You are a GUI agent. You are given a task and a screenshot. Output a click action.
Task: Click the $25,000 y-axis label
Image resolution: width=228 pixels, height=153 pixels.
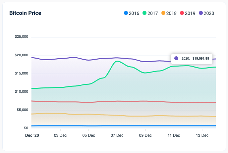pyautogui.click(x=21, y=37)
